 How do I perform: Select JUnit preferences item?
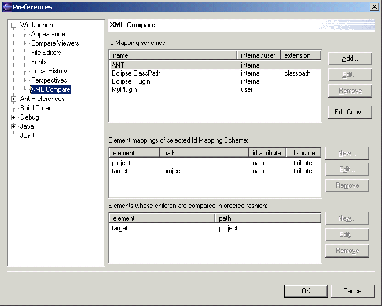(28, 136)
